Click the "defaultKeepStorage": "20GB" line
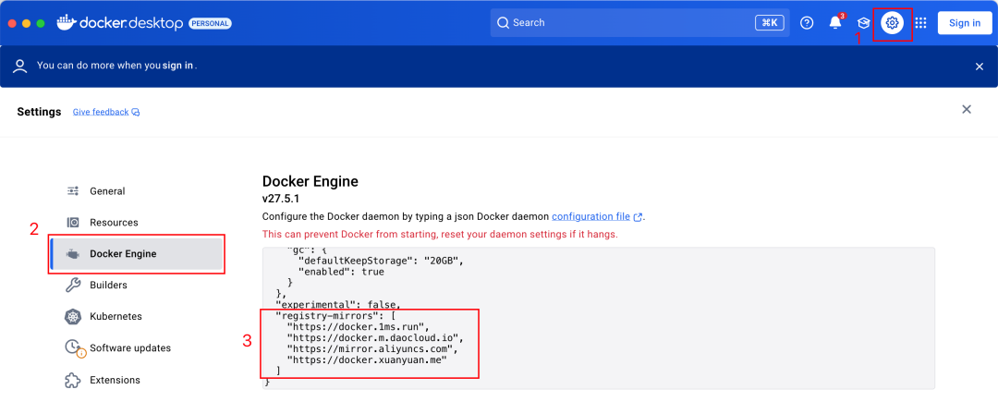 [x=380, y=261]
